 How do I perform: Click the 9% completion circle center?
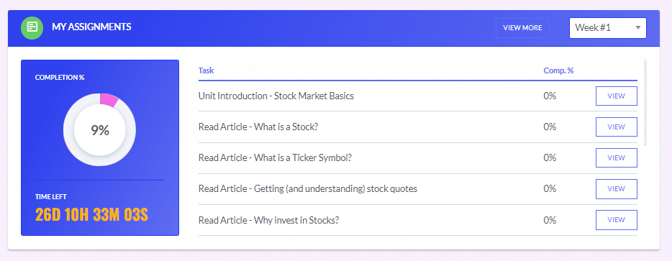coord(100,130)
